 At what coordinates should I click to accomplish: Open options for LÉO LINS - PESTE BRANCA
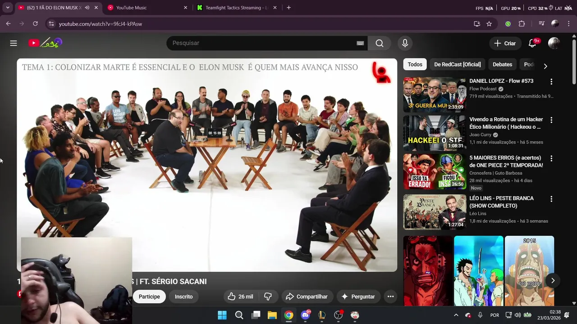(x=551, y=199)
